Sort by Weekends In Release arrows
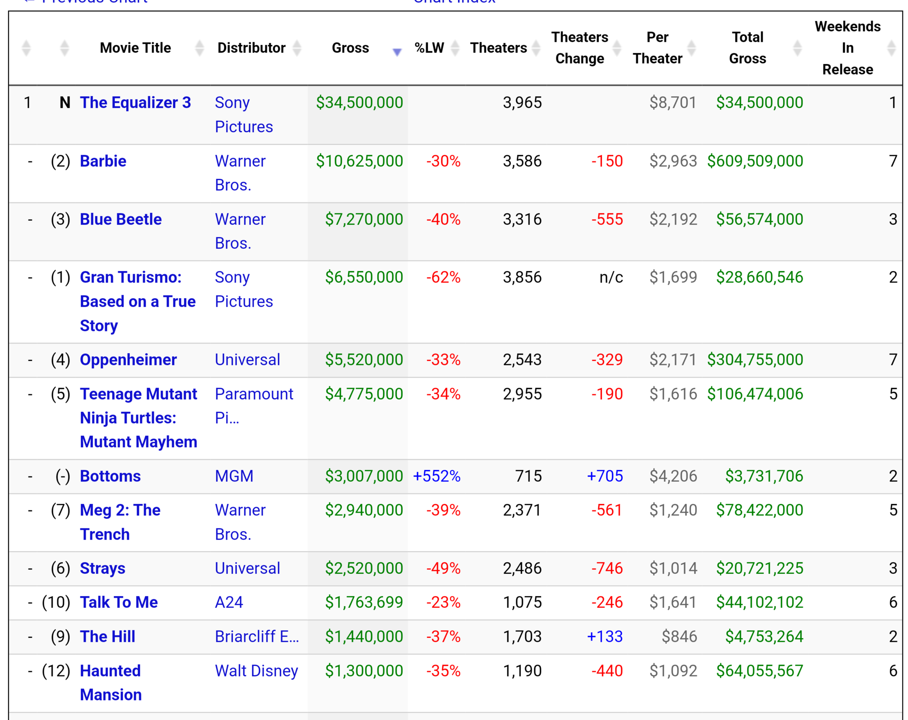The width and height of the screenshot is (908, 720). click(x=891, y=48)
